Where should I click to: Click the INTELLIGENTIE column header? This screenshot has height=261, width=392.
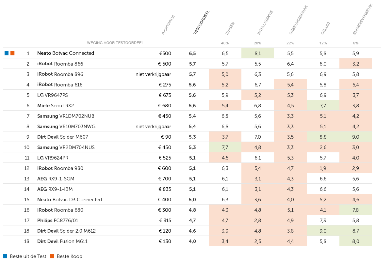click(x=265, y=22)
